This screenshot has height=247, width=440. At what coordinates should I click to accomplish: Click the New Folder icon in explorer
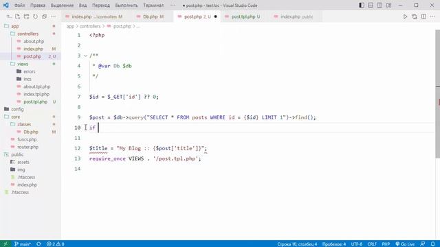click(26, 16)
